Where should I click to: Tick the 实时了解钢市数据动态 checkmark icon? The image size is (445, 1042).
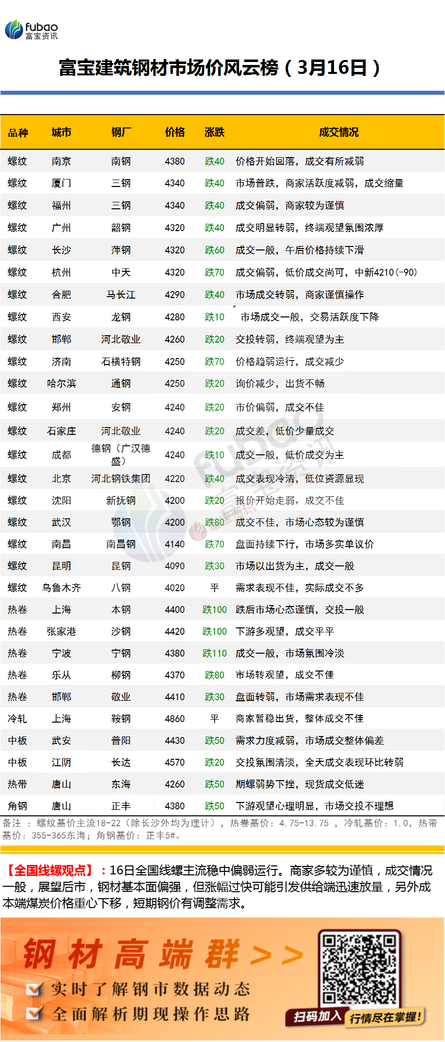coord(35,988)
